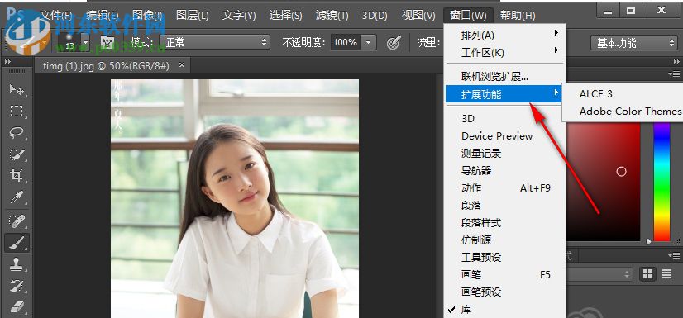Image resolution: width=683 pixels, height=318 pixels.
Task: Uncheck the 库 panel menu item
Action: point(505,309)
